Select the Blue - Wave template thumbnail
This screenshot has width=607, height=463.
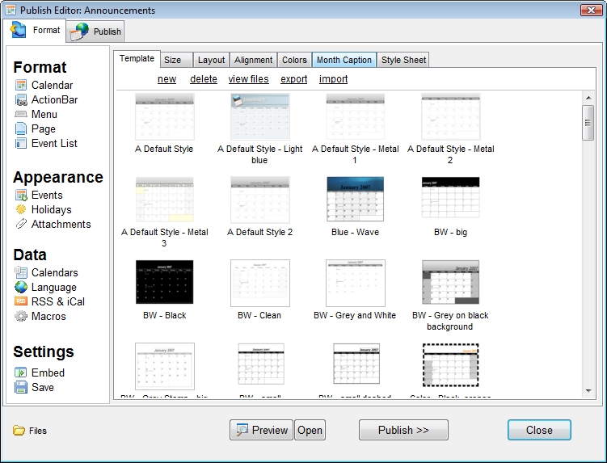355,199
